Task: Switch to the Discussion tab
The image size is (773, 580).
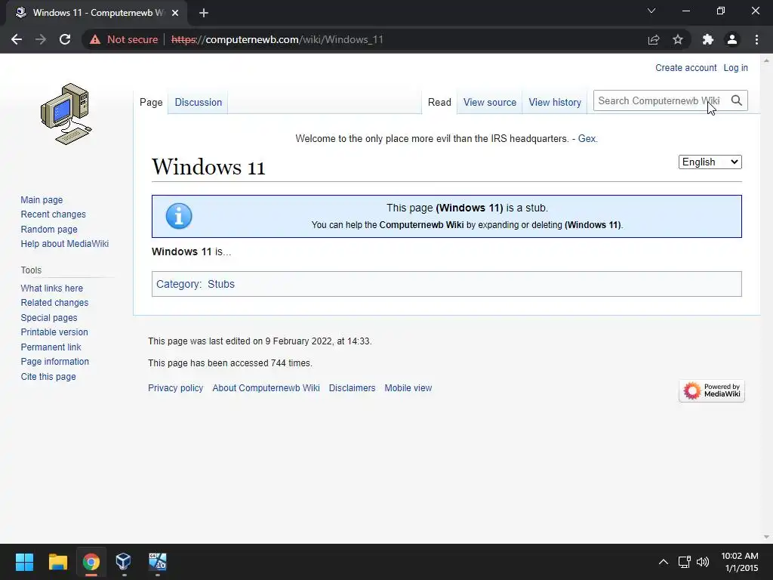Action: point(199,102)
